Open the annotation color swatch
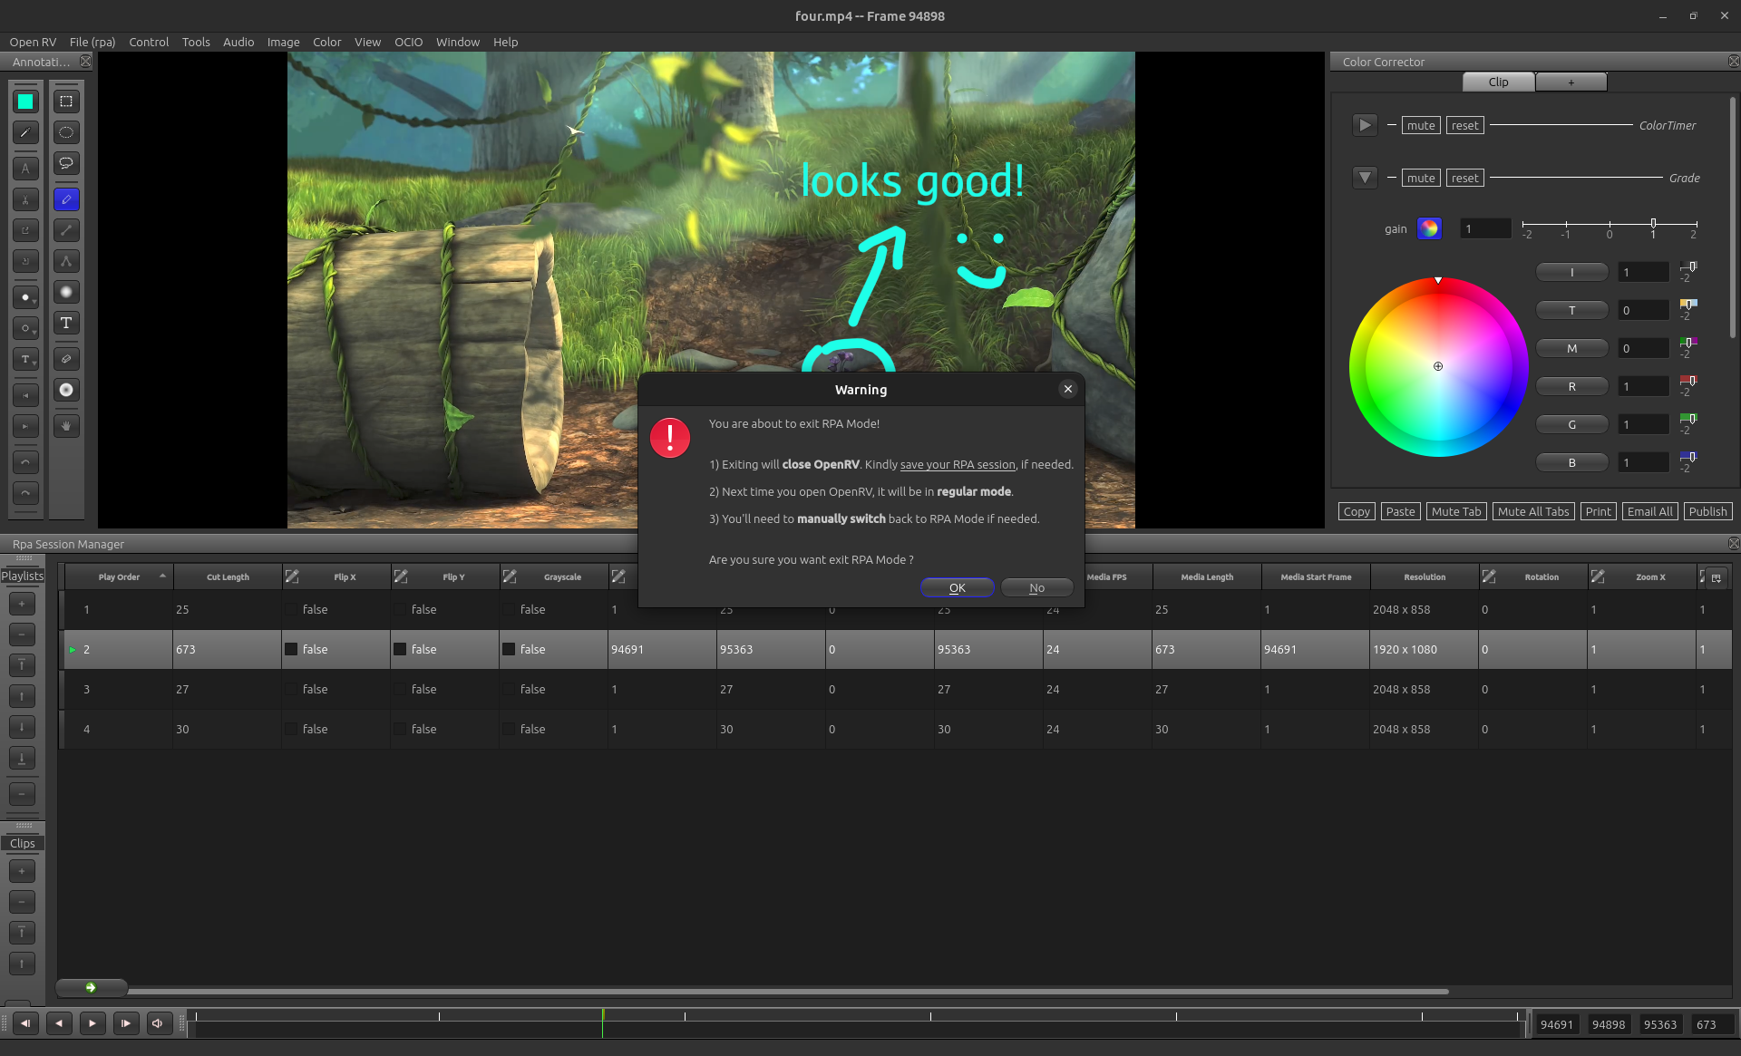This screenshot has width=1741, height=1056. (25, 102)
